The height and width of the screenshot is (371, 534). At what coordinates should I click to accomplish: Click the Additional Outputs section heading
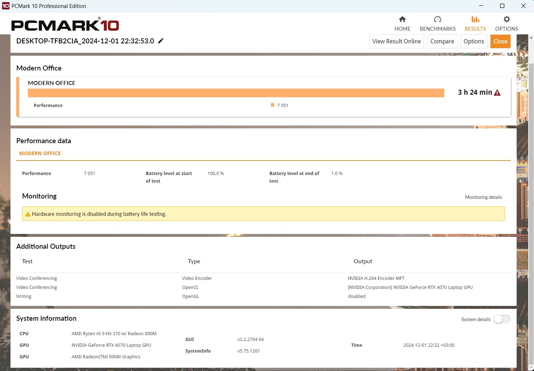click(x=46, y=246)
